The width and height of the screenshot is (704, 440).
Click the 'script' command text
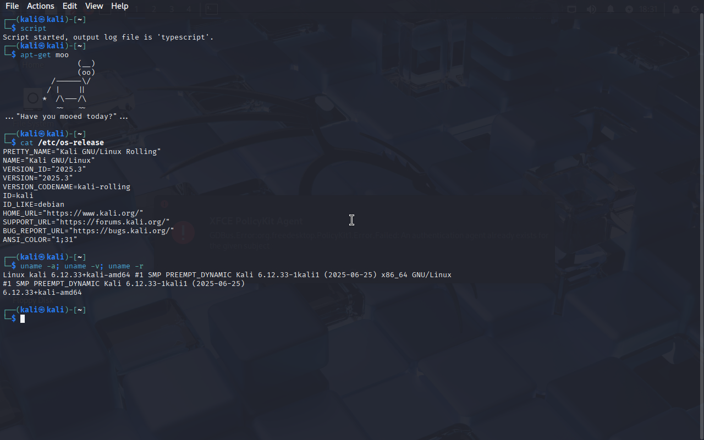(x=34, y=28)
